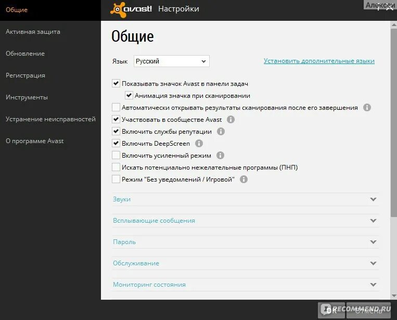
Task: Open Устранение неисправностей tab
Action: click(50, 119)
